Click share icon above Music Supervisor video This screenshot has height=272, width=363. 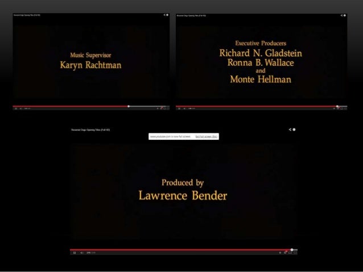coord(164,15)
